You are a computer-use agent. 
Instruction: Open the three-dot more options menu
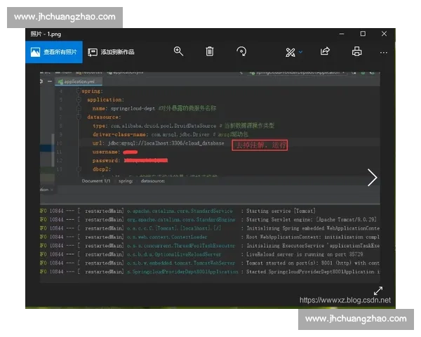384,53
